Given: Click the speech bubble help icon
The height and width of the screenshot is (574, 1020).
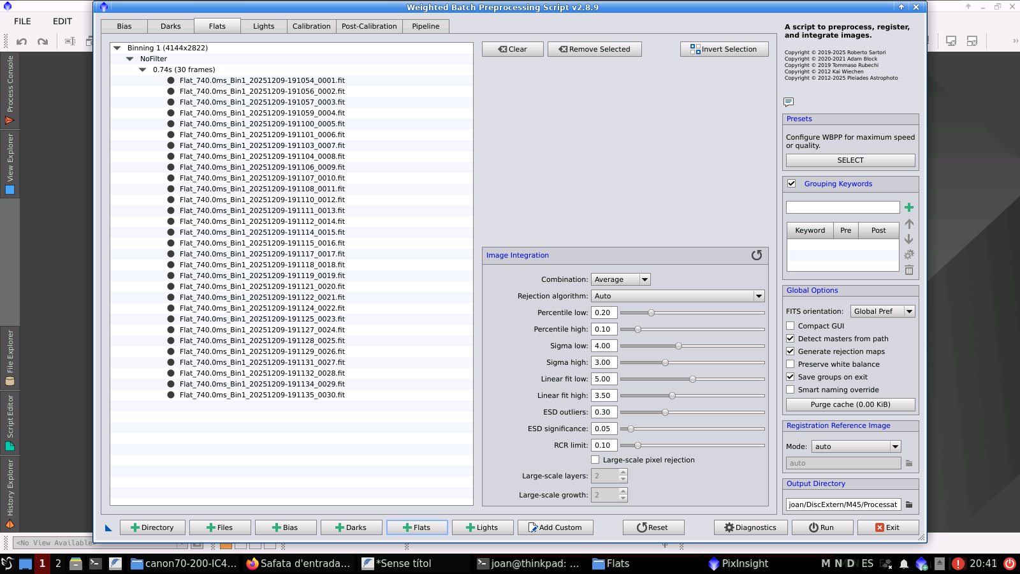Looking at the screenshot, I should [789, 102].
